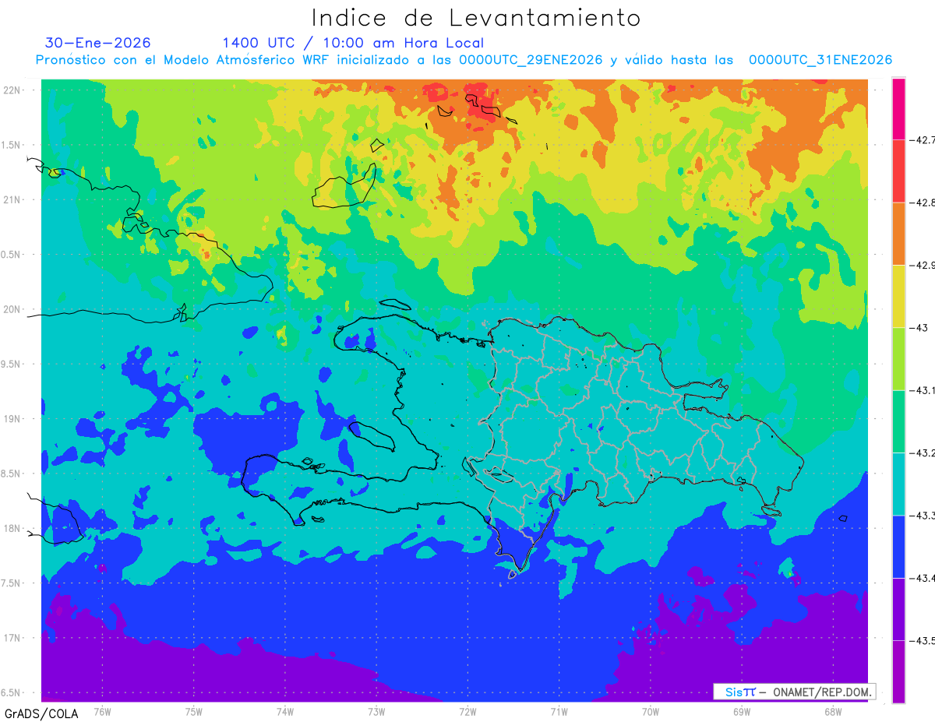Click the legend value "-43.1"
This screenshot has width=935, height=722.
point(923,390)
